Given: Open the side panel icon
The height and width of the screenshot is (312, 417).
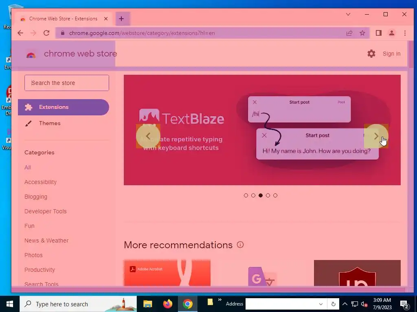Looking at the screenshot, I should pos(378,33).
